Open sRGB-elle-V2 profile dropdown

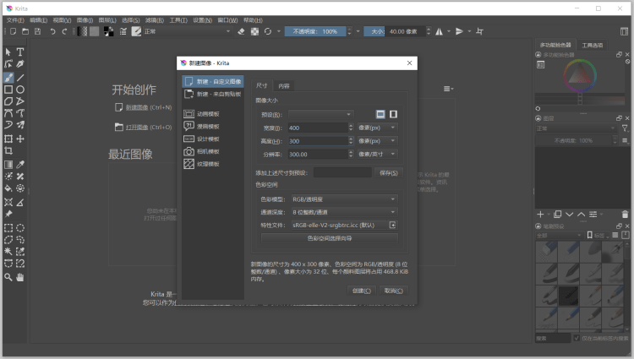coord(340,226)
